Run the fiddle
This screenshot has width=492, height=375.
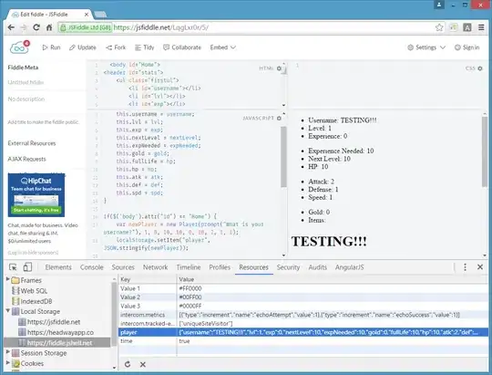51,47
